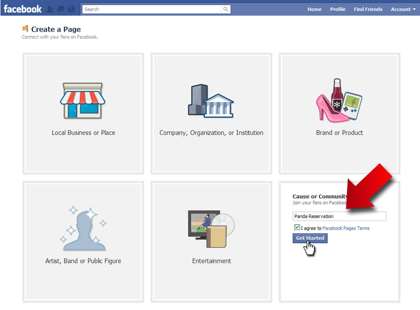Image resolution: width=420 pixels, height=310 pixels.
Task: Click the Artist, Band or Public Figure label
Action: [x=83, y=261]
